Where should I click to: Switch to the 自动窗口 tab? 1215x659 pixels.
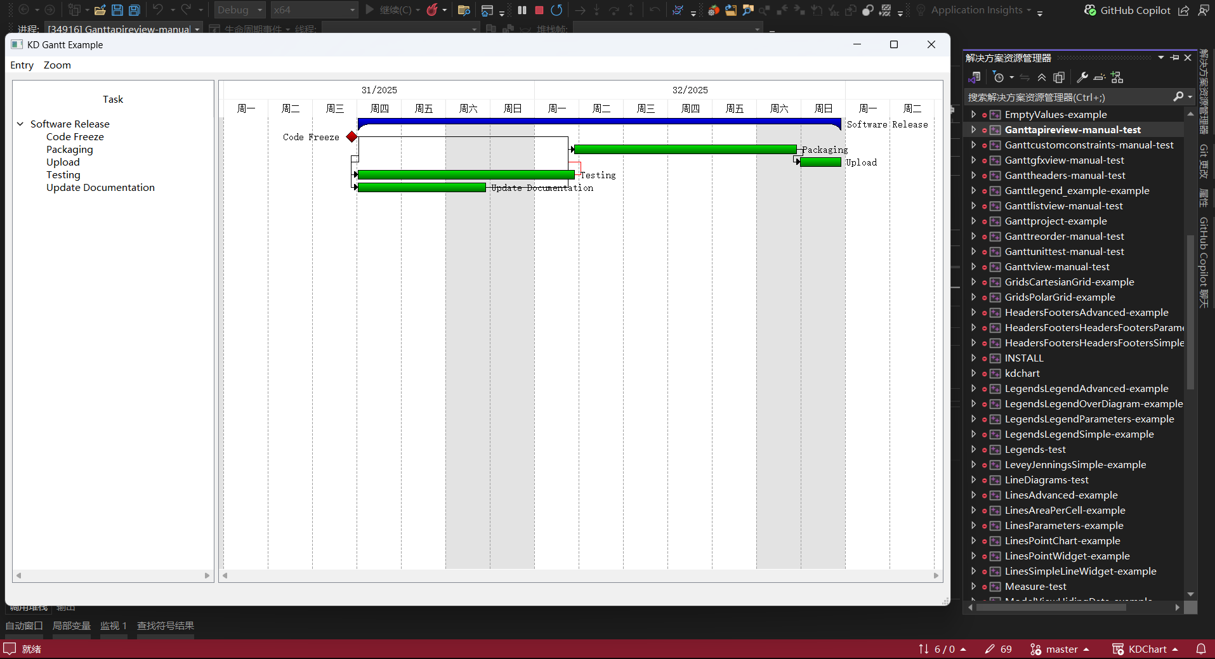[24, 626]
